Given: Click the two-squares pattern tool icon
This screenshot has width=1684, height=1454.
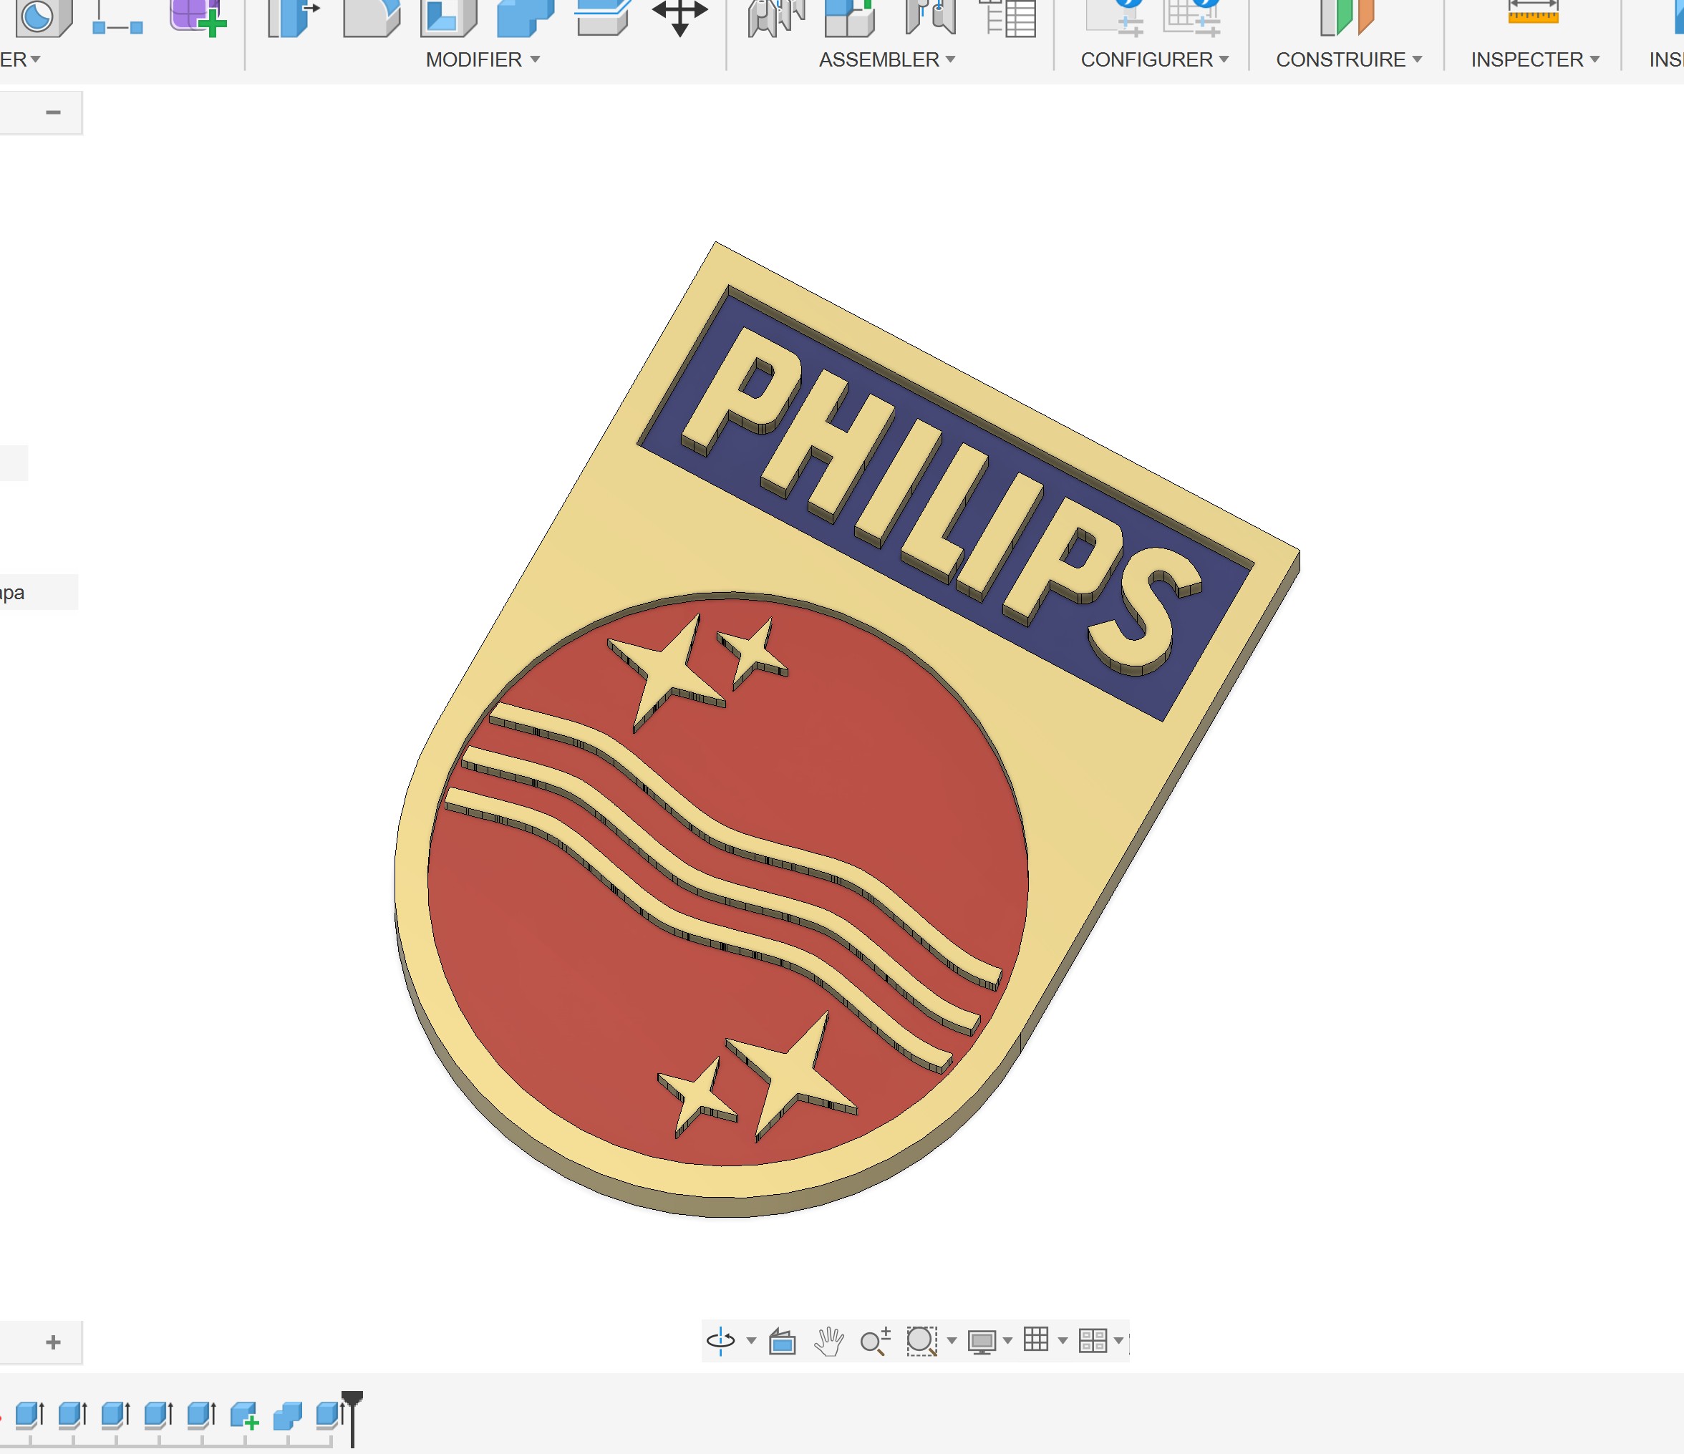Looking at the screenshot, I should [118, 19].
